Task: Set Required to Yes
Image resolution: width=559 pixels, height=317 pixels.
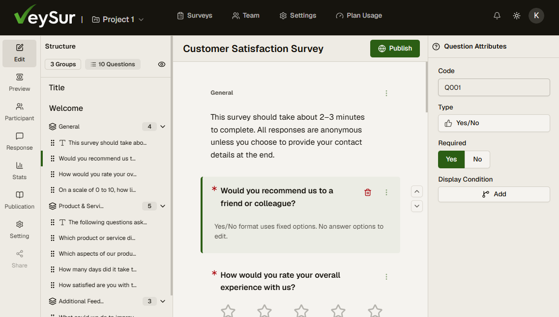Action: pyautogui.click(x=451, y=159)
